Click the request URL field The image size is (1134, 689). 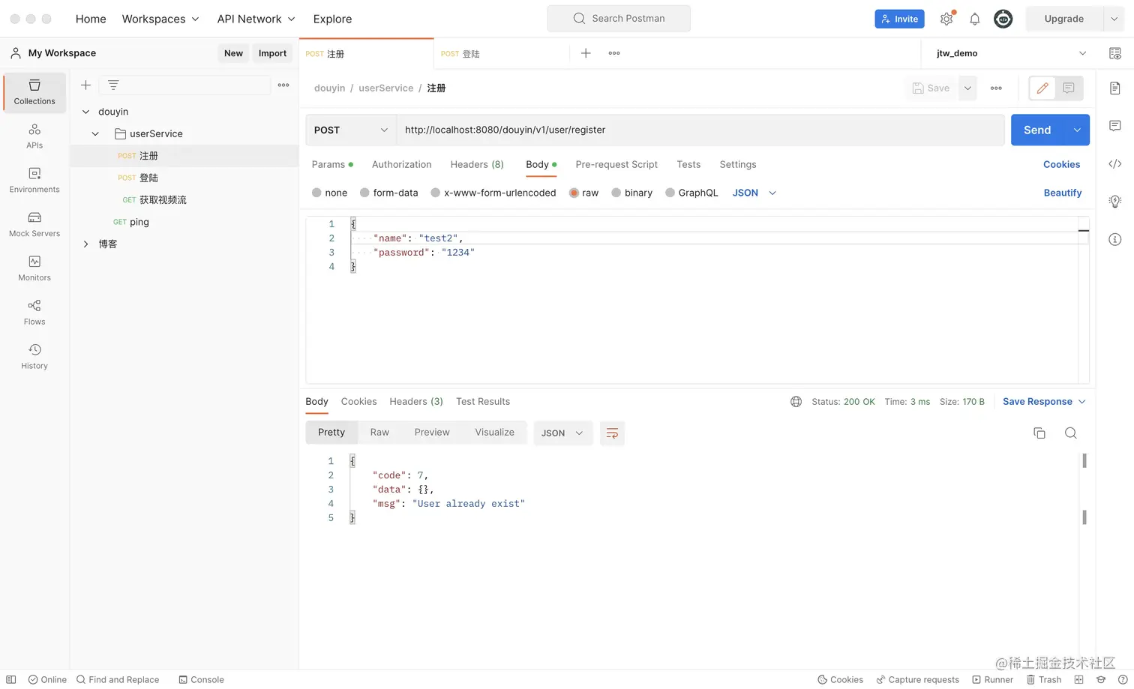[x=700, y=130]
